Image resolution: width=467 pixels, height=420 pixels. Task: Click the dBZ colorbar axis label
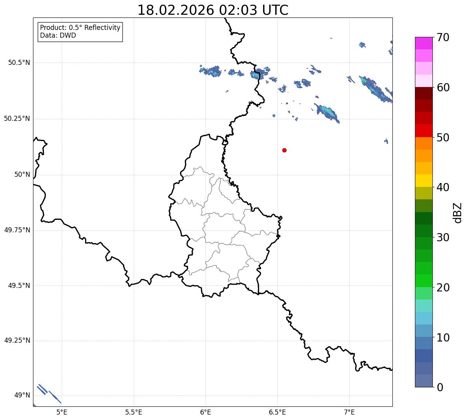click(458, 213)
